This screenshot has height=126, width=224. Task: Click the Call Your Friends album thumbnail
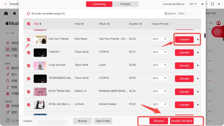(40, 40)
